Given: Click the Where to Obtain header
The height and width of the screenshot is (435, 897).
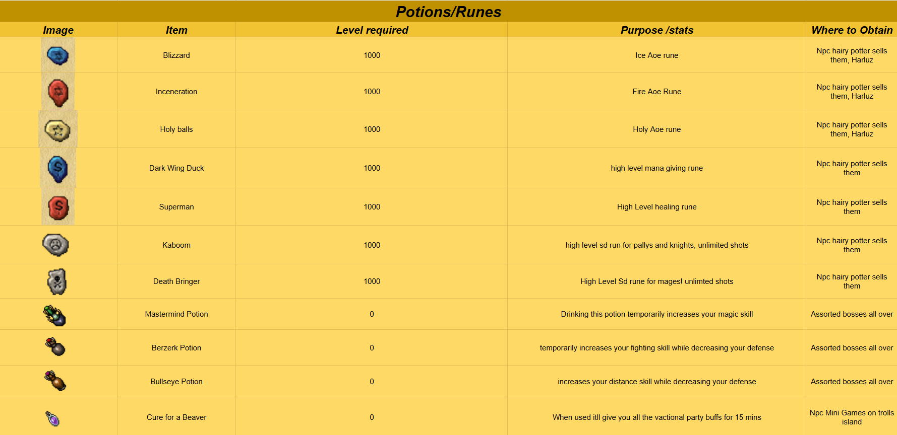Looking at the screenshot, I should (852, 30).
